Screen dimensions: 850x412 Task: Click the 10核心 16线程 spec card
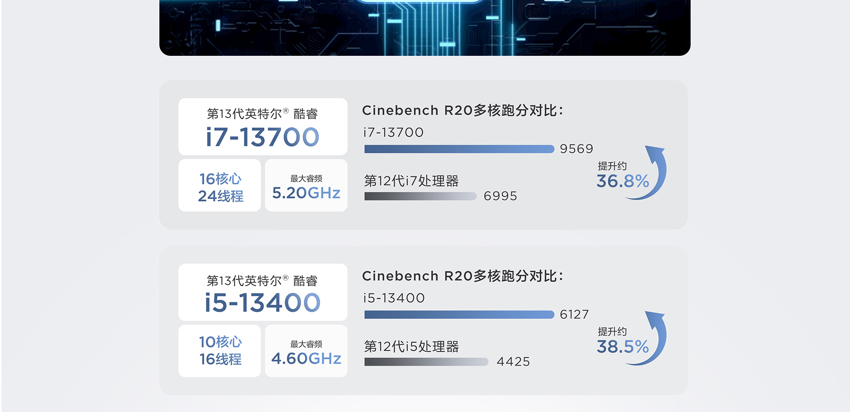tap(220, 351)
